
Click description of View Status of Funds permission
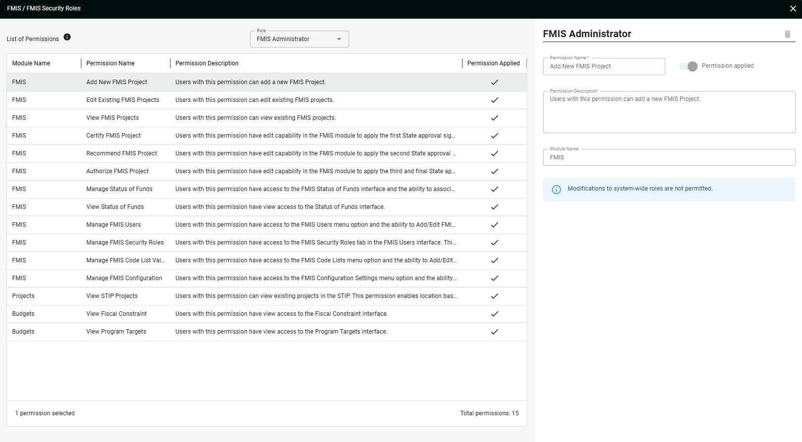point(280,207)
